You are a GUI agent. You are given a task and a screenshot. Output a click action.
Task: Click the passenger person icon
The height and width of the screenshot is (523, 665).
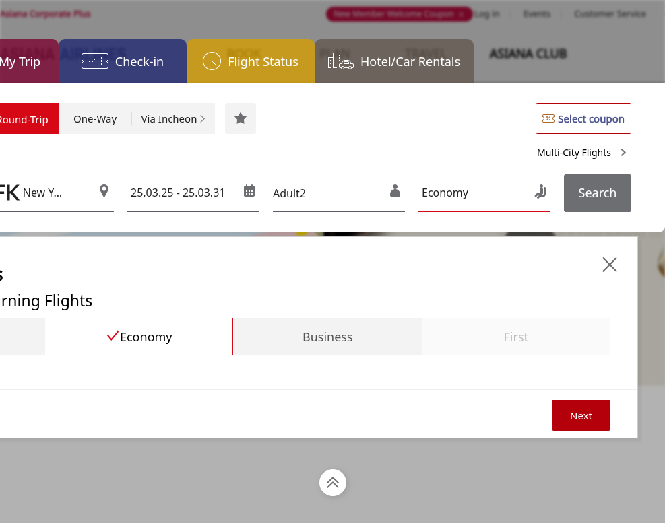tap(395, 191)
